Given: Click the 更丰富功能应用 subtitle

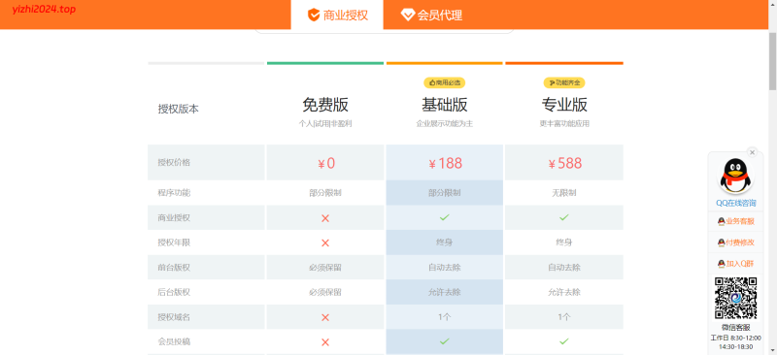Looking at the screenshot, I should [x=564, y=124].
